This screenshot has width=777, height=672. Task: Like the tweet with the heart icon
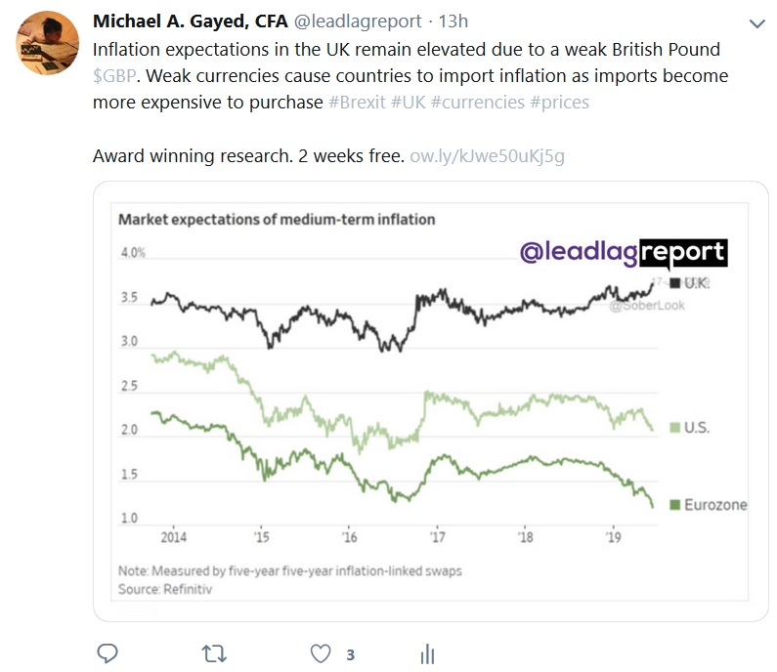[319, 653]
